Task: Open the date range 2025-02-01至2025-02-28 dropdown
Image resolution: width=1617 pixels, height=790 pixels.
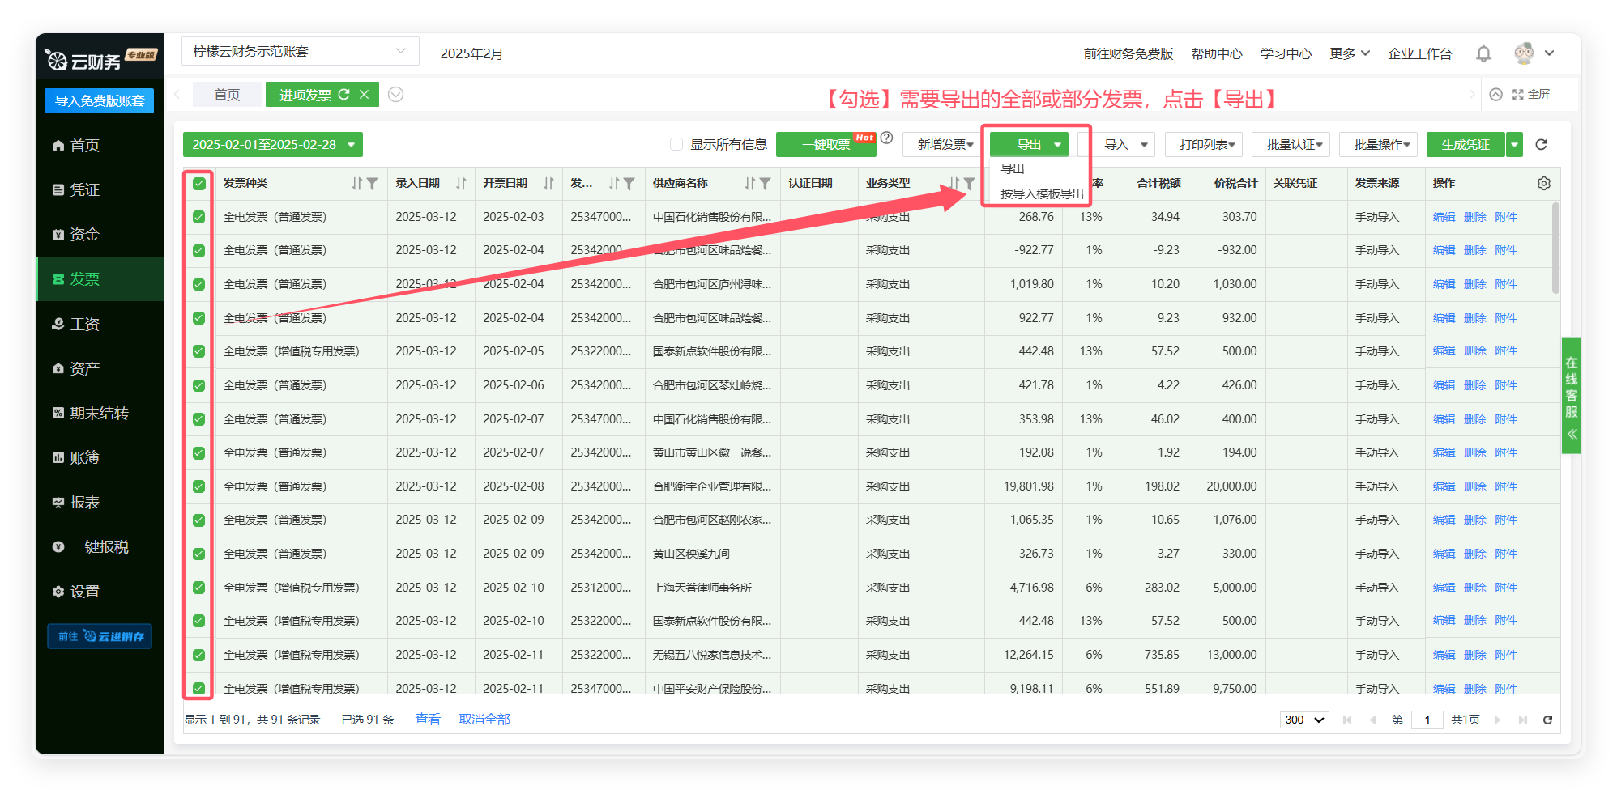Action: [x=272, y=145]
